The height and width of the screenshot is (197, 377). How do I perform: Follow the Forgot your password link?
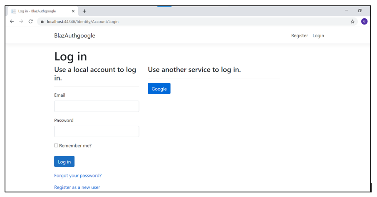[x=78, y=176]
